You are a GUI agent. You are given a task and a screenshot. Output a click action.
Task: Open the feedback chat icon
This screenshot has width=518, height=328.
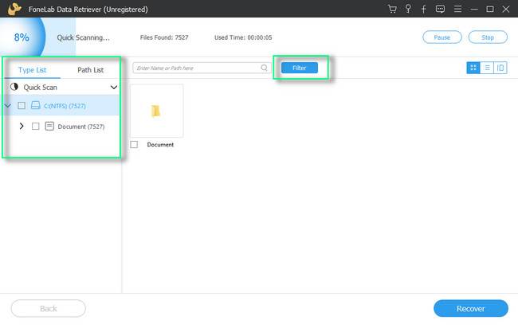[x=440, y=9]
